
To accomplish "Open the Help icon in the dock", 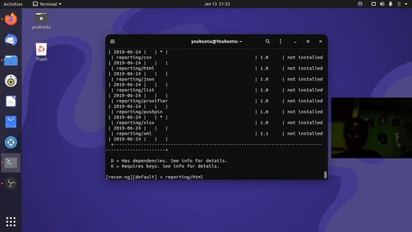I will [x=11, y=142].
